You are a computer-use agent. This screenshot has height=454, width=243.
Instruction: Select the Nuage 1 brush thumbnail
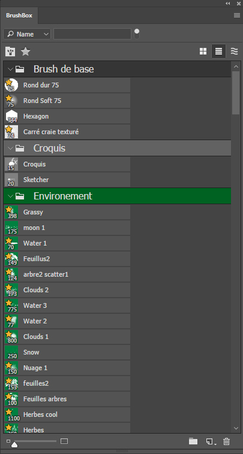[x=11, y=368]
